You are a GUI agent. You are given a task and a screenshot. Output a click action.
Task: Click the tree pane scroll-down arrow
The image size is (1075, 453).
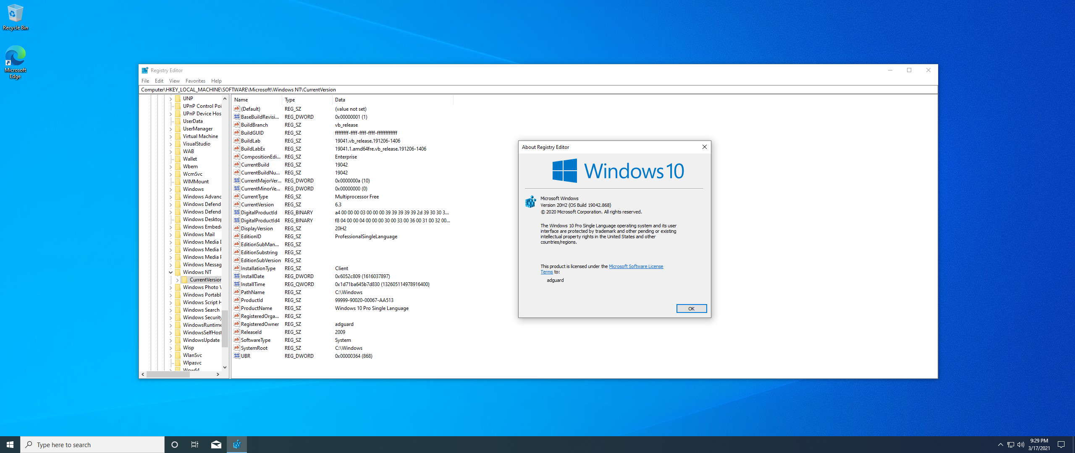[x=225, y=367]
